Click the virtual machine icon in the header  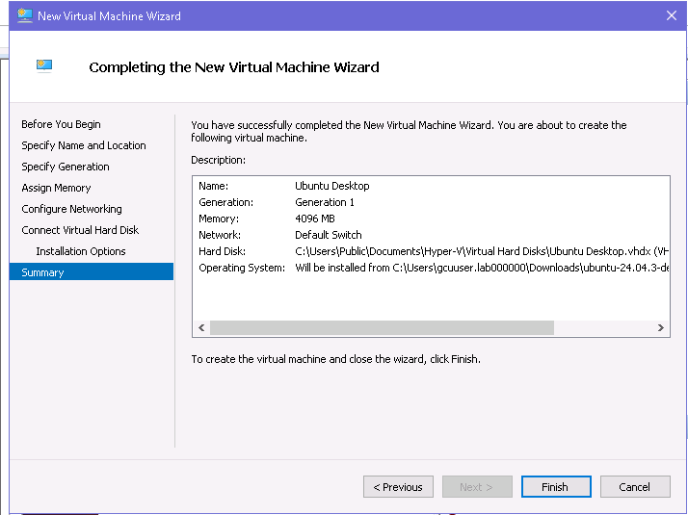(x=44, y=66)
